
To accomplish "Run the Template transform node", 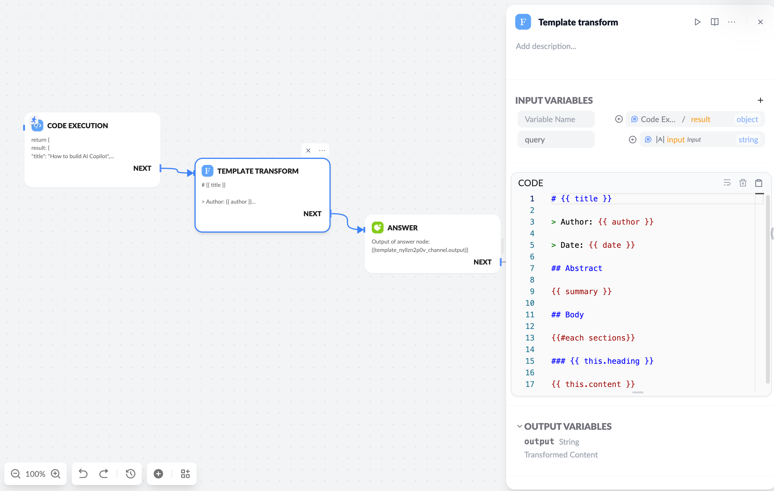I will (697, 22).
